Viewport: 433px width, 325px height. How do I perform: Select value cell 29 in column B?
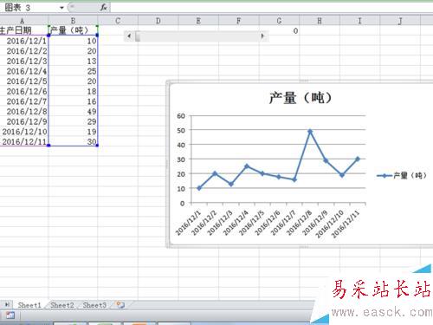(73, 121)
